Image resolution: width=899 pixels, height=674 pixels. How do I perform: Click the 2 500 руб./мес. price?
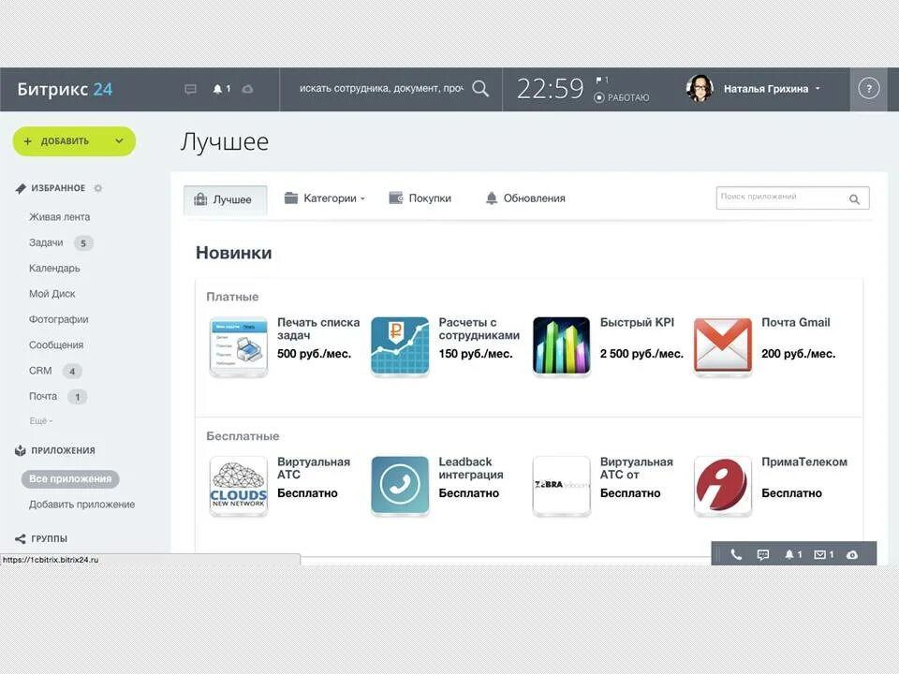coord(641,354)
